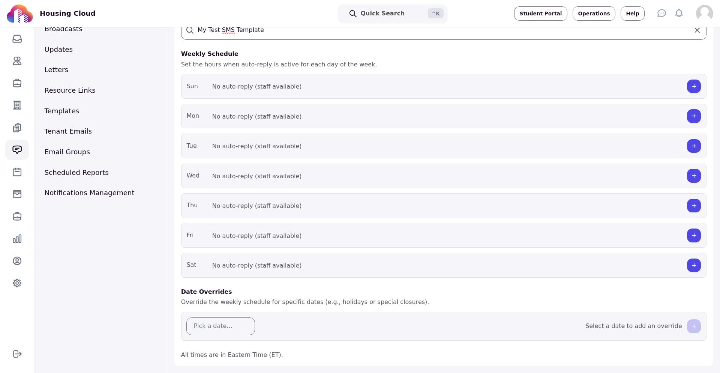Clear the My Test SMS Template search
The image size is (720, 373).
pos(697,30)
